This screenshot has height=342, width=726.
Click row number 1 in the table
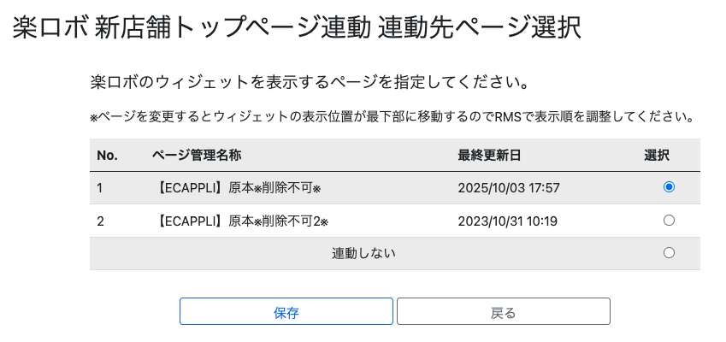100,187
